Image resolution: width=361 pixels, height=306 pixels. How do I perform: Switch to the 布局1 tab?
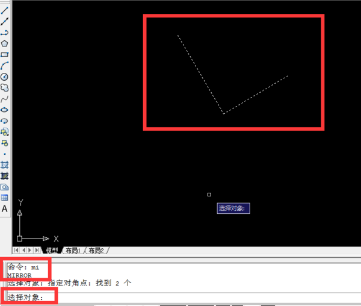point(73,251)
